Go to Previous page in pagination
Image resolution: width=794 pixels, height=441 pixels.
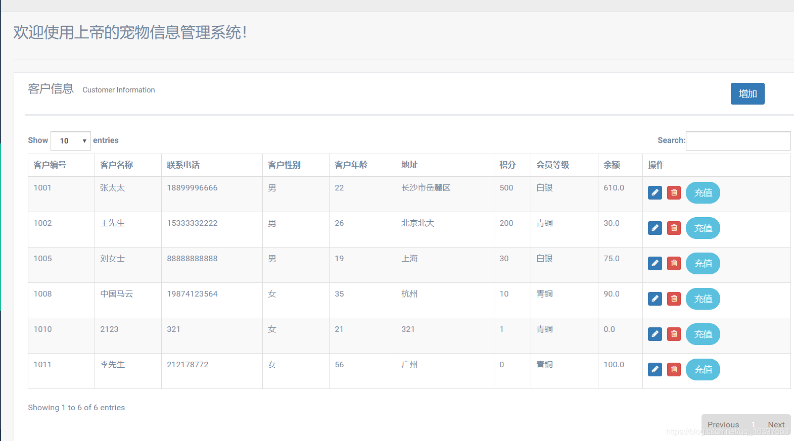(723, 424)
